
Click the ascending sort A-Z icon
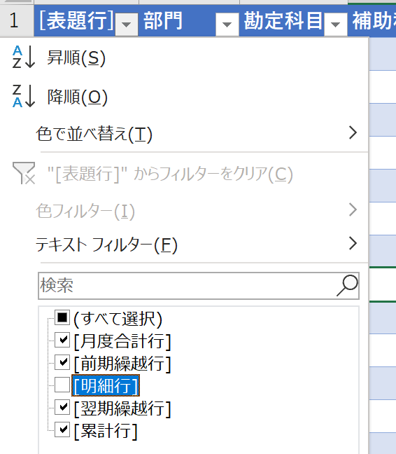click(x=24, y=57)
